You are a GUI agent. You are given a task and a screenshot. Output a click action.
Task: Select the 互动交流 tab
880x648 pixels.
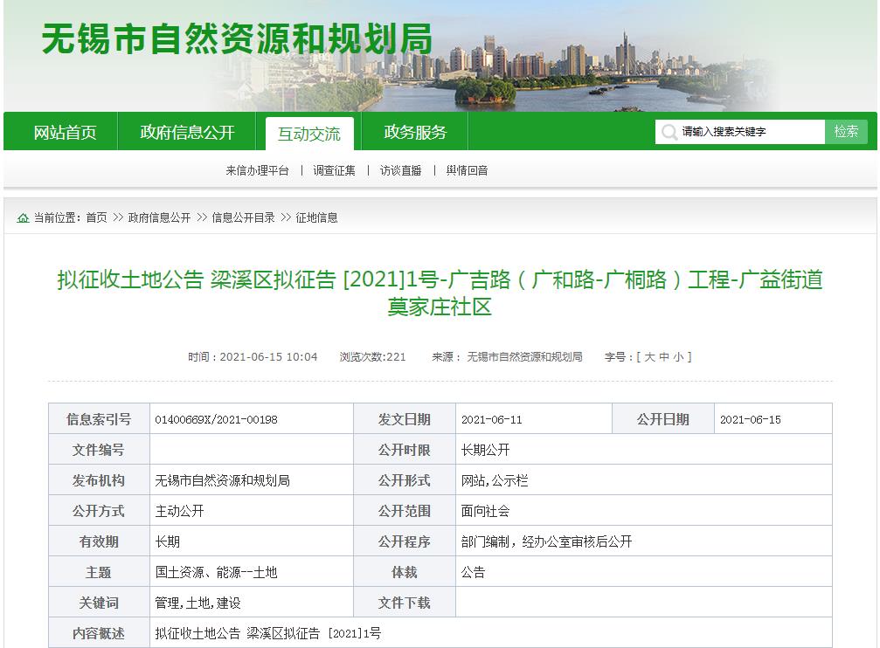pyautogui.click(x=309, y=131)
